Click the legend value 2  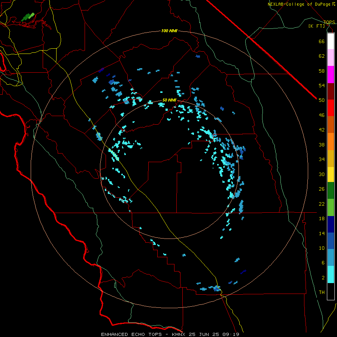coord(323,278)
